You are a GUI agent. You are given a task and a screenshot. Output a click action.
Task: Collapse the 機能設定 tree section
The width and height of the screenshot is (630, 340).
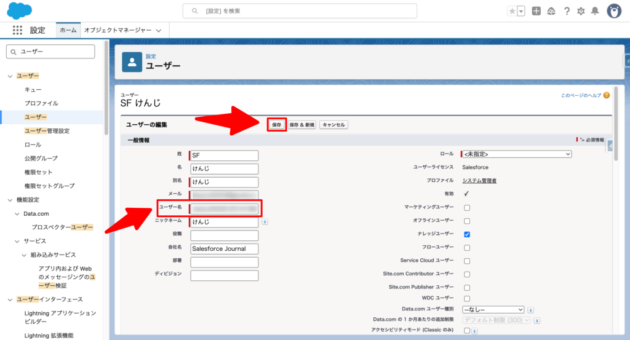click(x=10, y=200)
